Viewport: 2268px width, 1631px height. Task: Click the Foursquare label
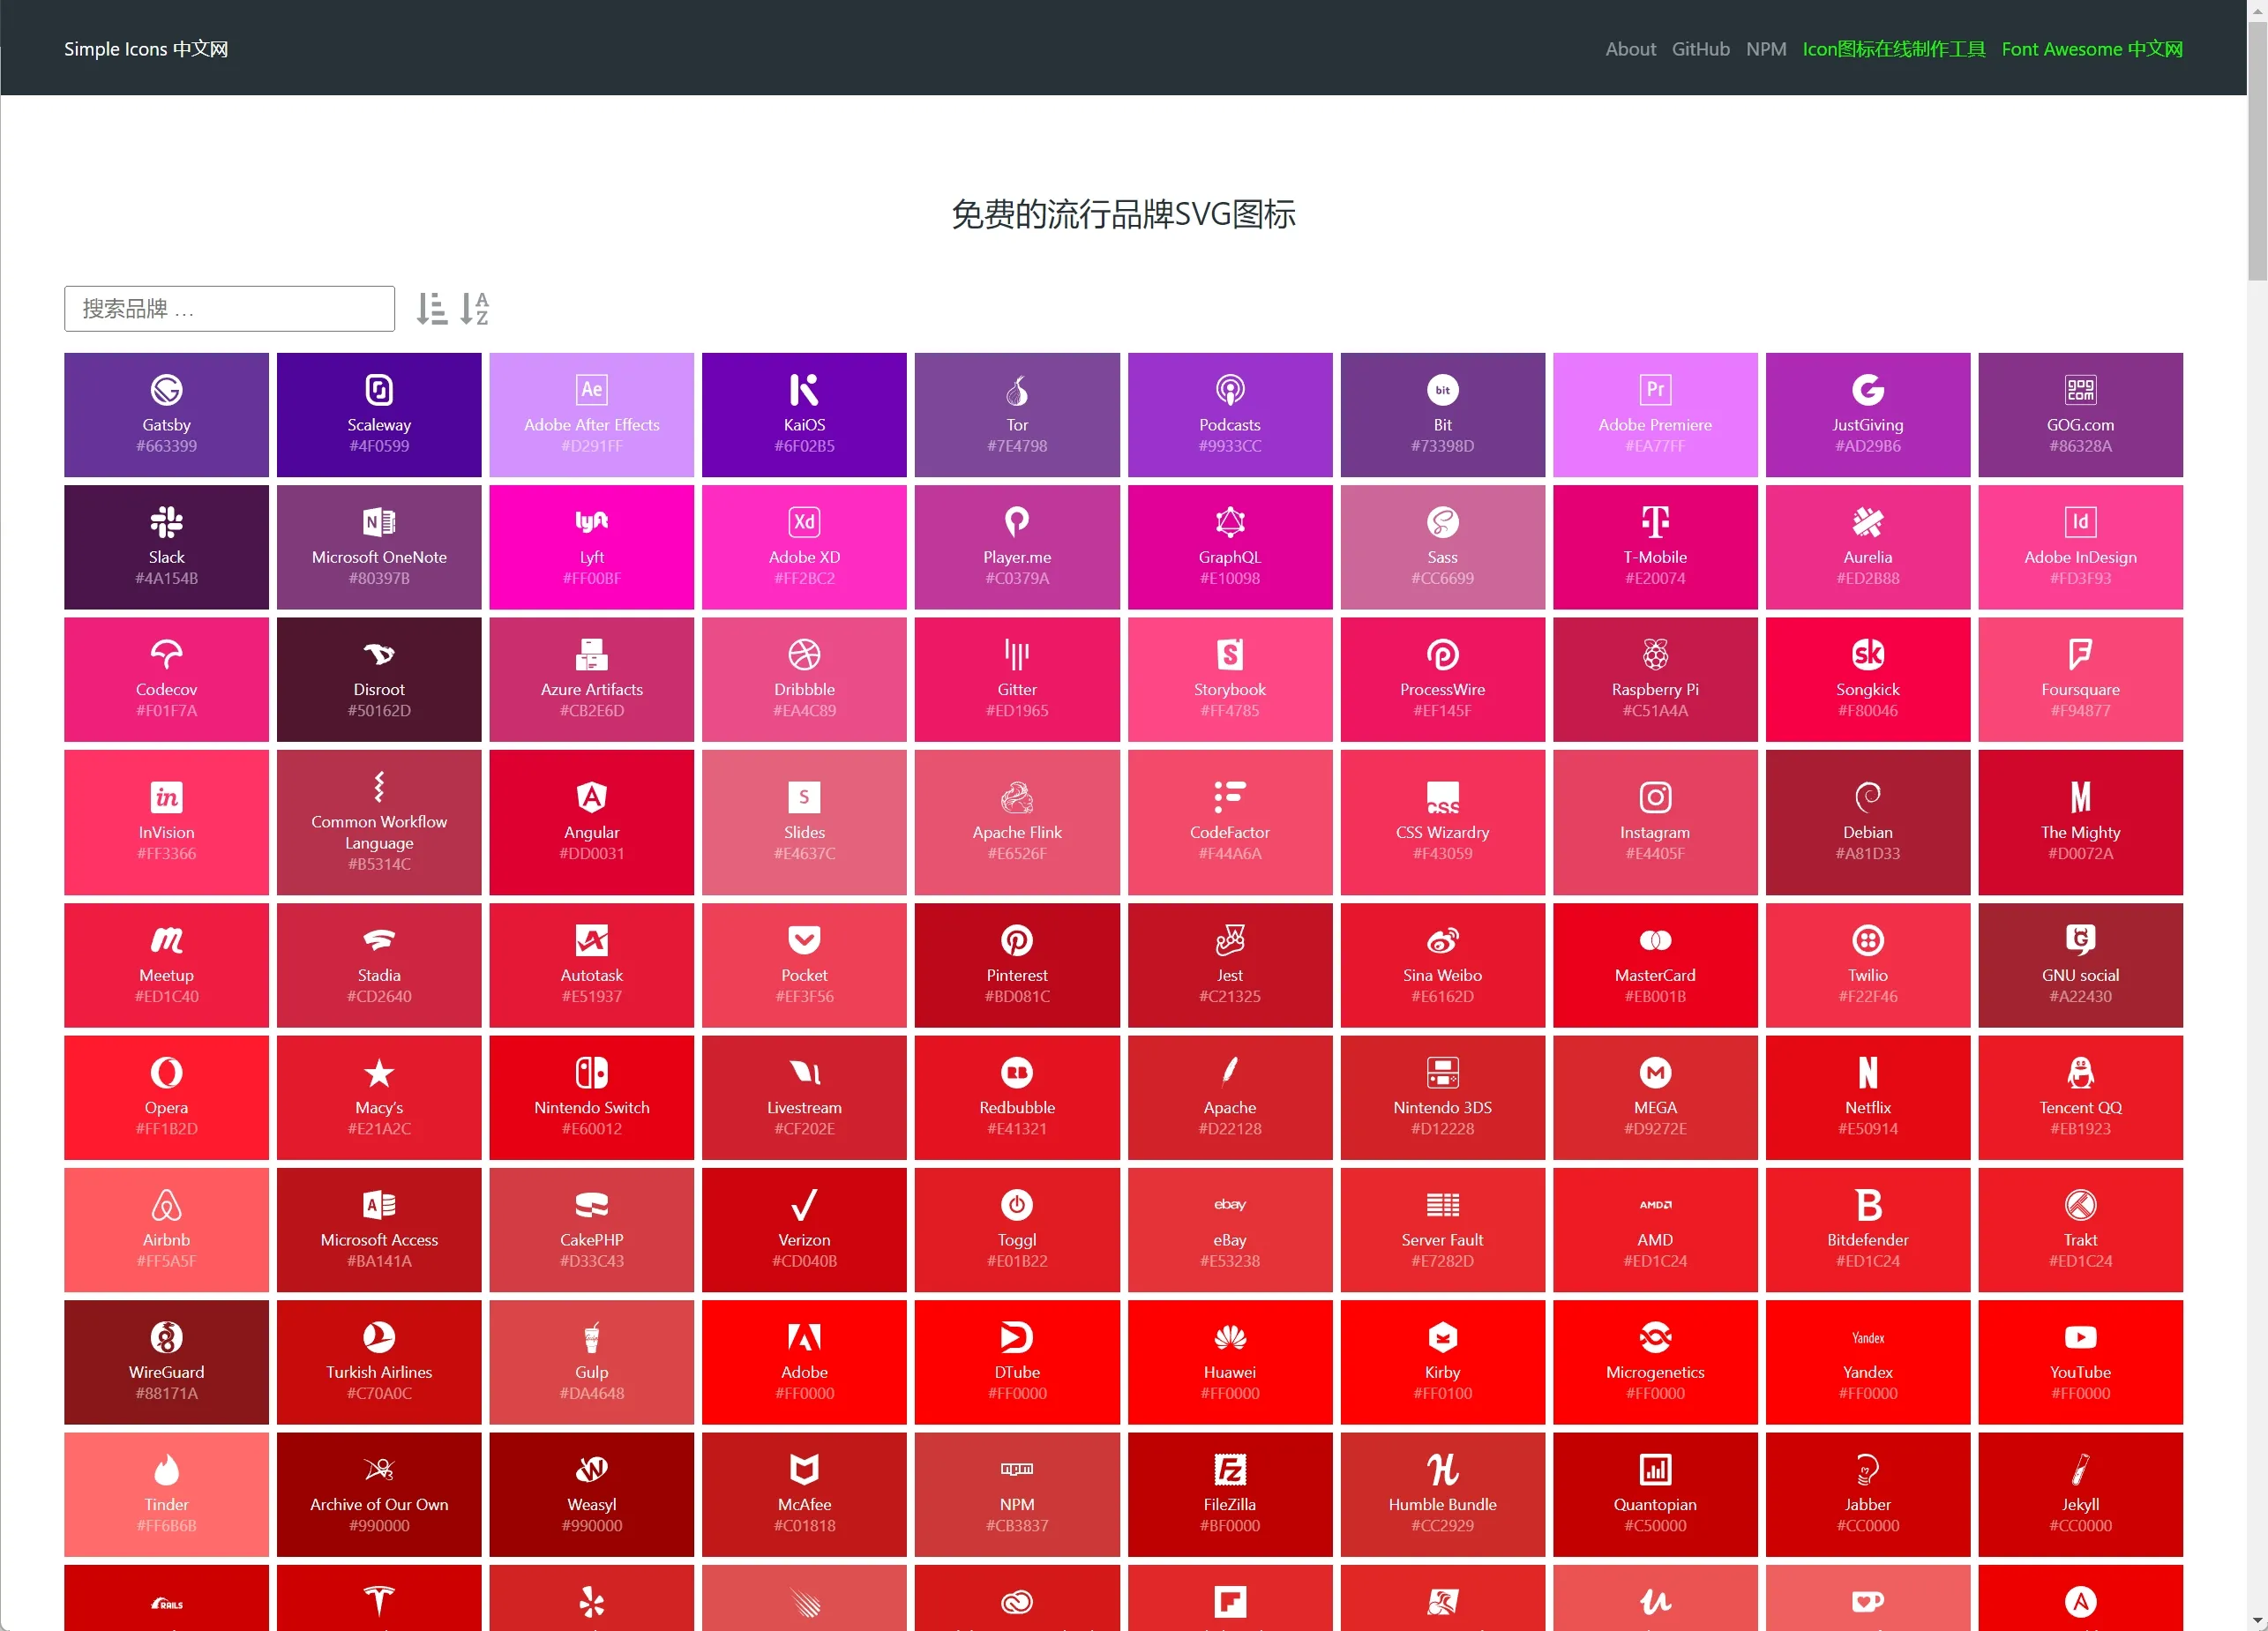[2080, 689]
